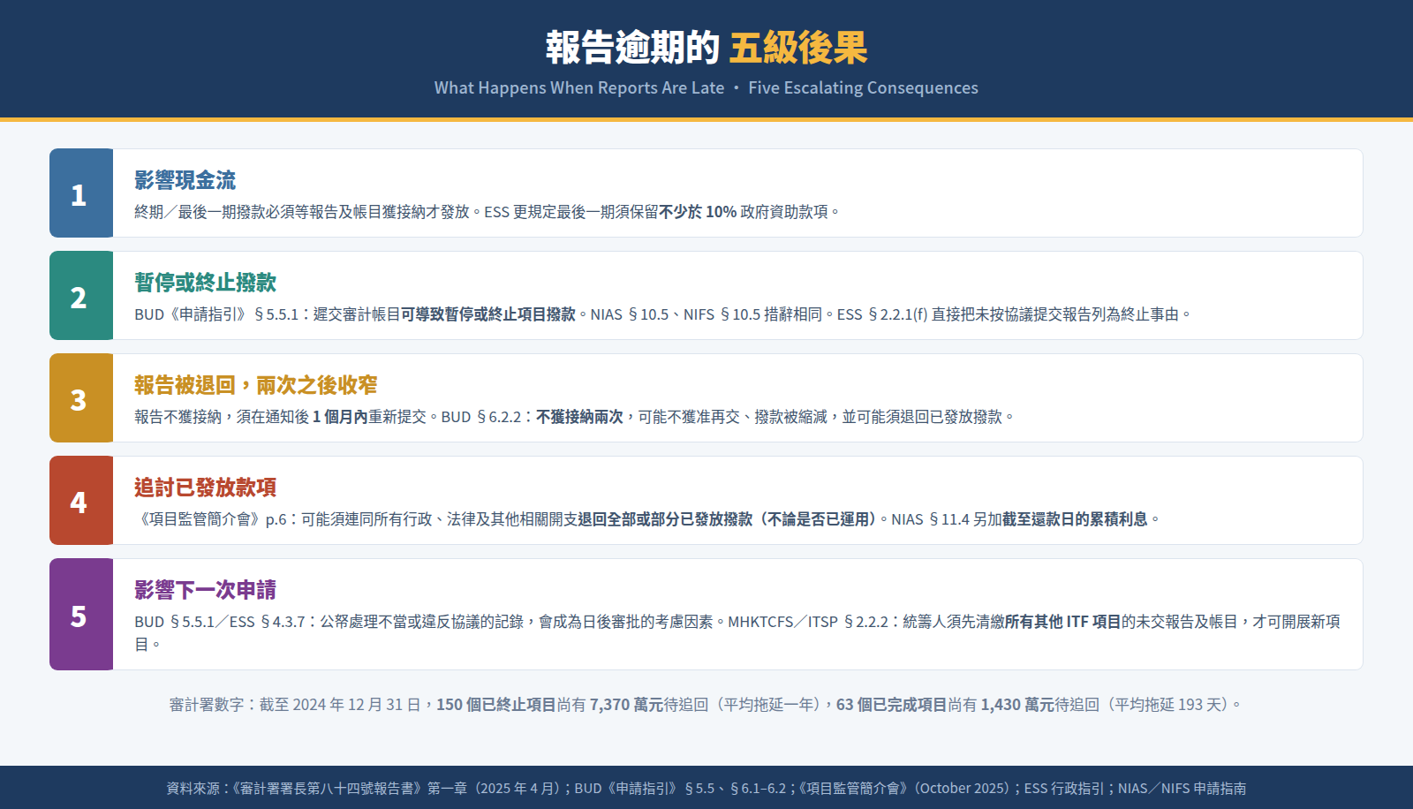Viewport: 1413px width, 809px height.
Task: Select the heading 追討已發放款項
Action: click(205, 488)
